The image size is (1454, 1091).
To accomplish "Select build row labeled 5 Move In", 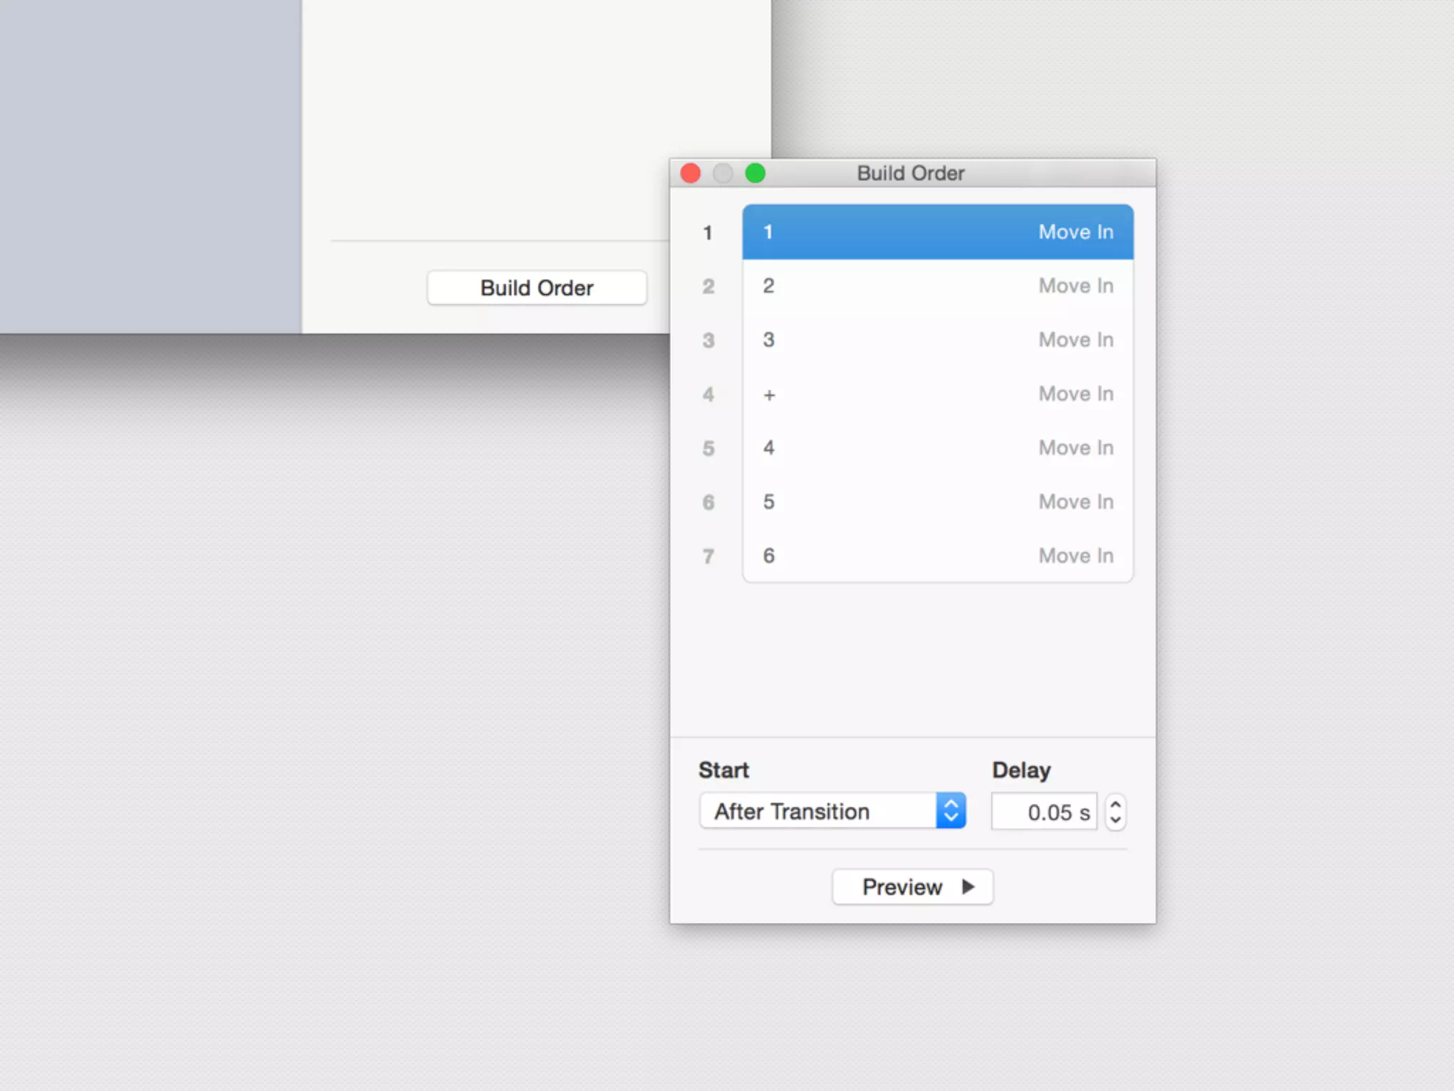I will pos(937,501).
